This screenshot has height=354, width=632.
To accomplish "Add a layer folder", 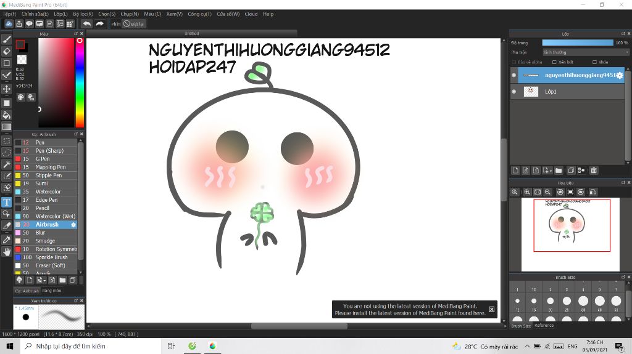I will pos(558,171).
